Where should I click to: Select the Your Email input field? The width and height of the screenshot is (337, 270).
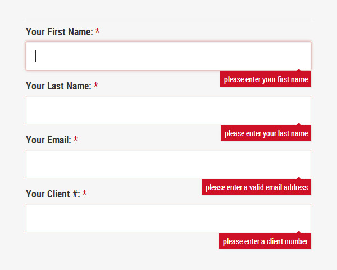click(168, 164)
